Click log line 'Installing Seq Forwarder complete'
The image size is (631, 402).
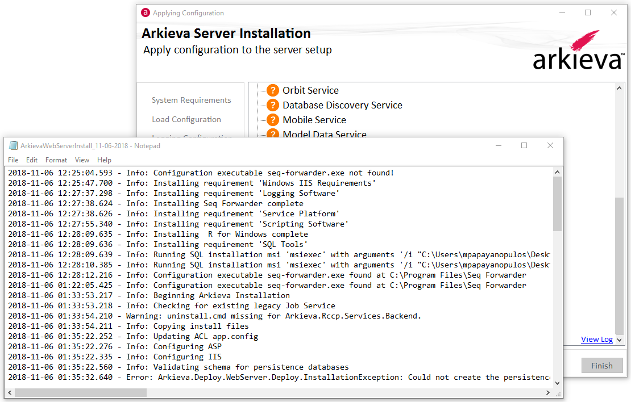[156, 203]
